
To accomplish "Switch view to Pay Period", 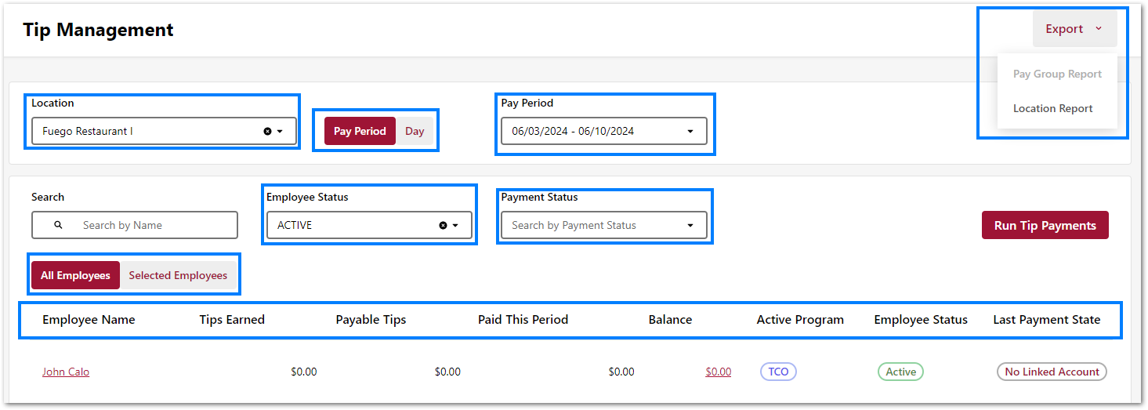I will tap(360, 132).
